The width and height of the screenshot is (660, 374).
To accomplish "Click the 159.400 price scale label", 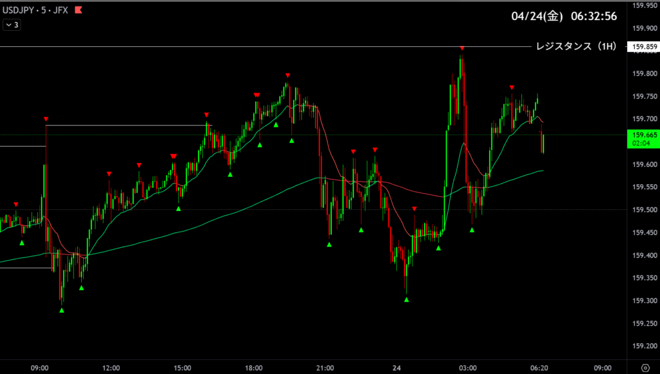I will [644, 256].
